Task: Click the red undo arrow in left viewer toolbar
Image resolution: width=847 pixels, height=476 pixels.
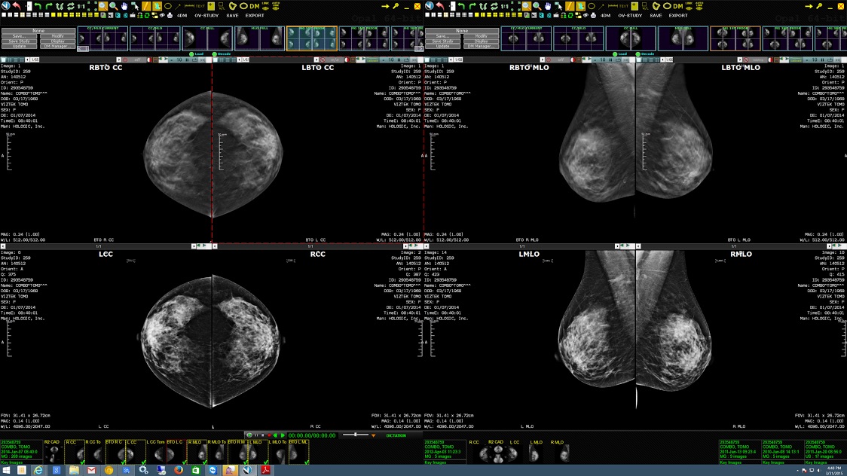Action: coord(16,6)
